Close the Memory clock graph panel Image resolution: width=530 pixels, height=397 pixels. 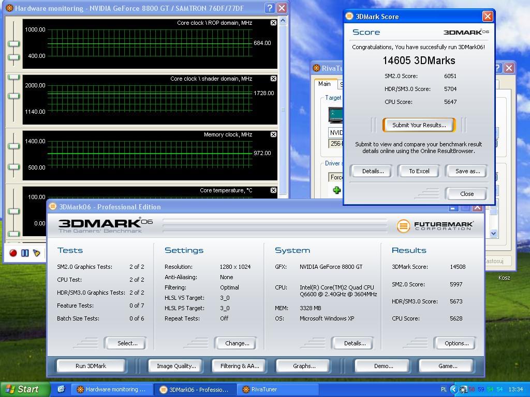[x=273, y=134]
